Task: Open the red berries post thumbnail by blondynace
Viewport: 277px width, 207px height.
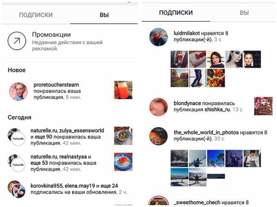Action: pos(263,106)
